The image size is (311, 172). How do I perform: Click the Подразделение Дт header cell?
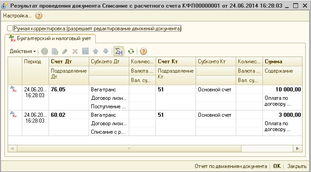[69, 76]
